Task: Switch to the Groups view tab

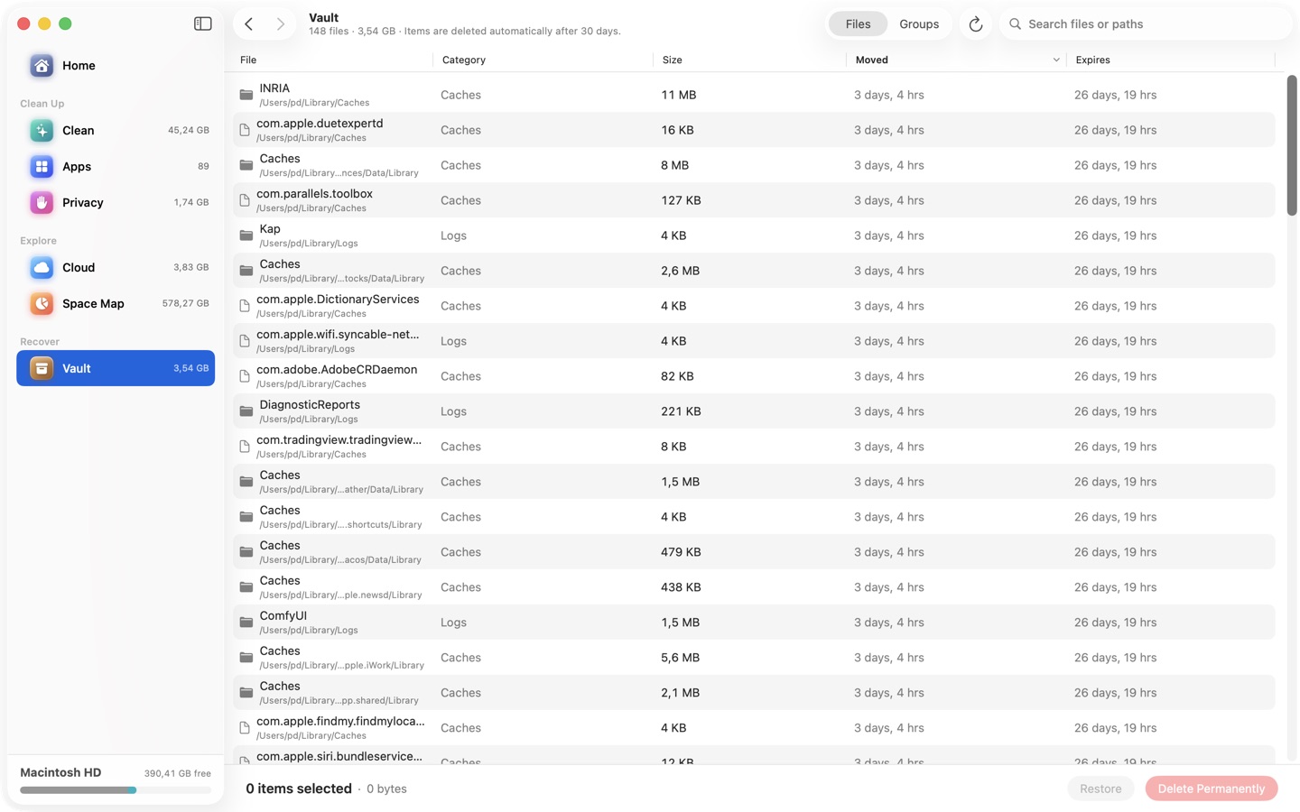Action: tap(919, 24)
